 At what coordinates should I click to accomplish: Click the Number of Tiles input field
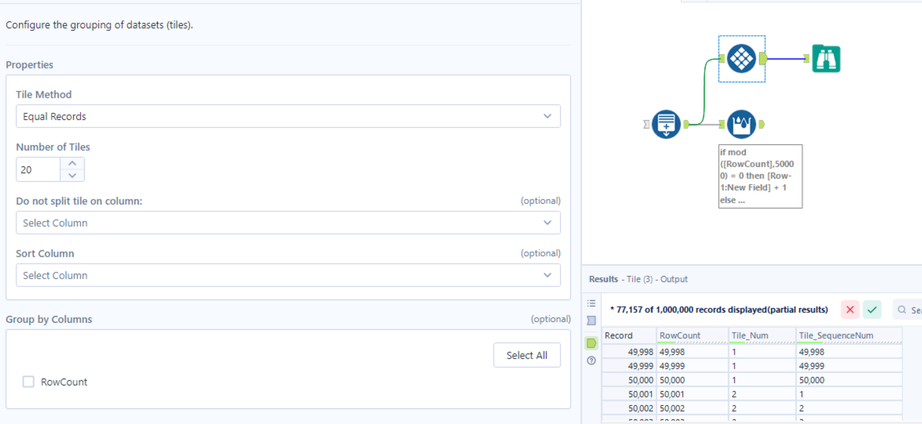click(x=38, y=170)
